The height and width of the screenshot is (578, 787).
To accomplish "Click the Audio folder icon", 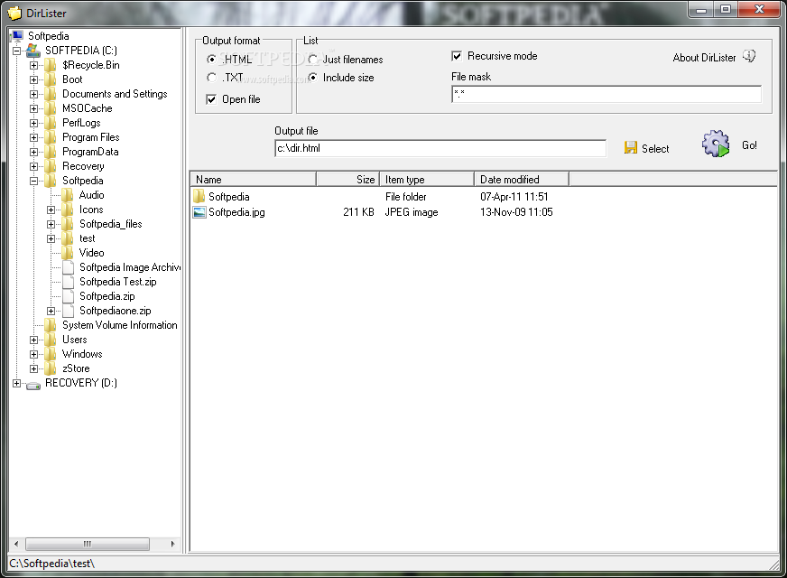I will coord(68,195).
